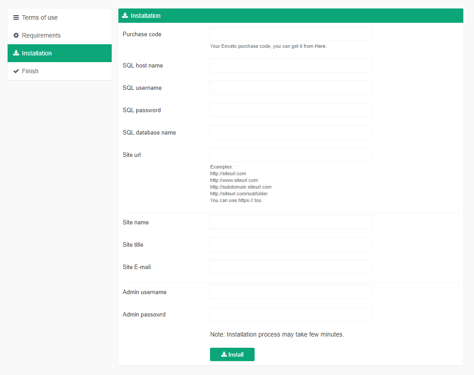Focus the Site title field
Screen dimensions: 474x375
pyautogui.click(x=290, y=244)
